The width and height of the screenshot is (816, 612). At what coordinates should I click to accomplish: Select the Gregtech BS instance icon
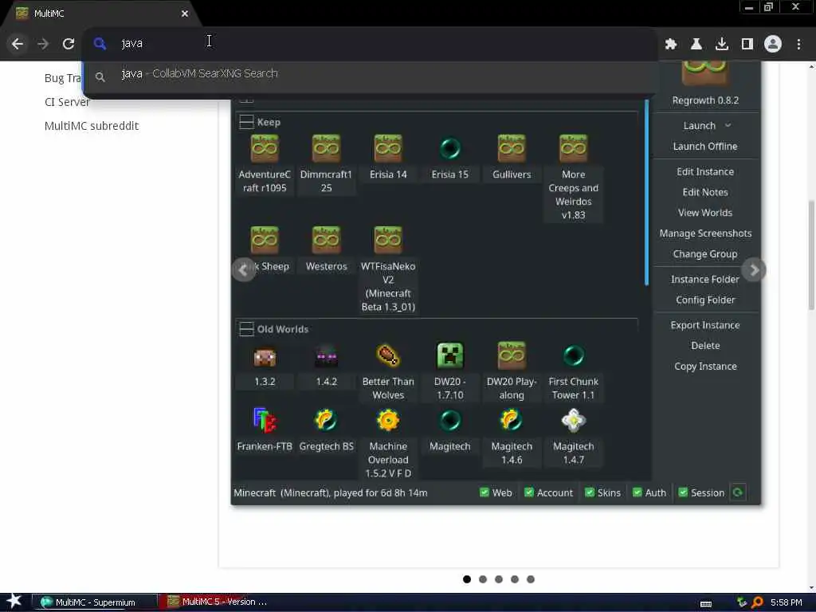[326, 421]
